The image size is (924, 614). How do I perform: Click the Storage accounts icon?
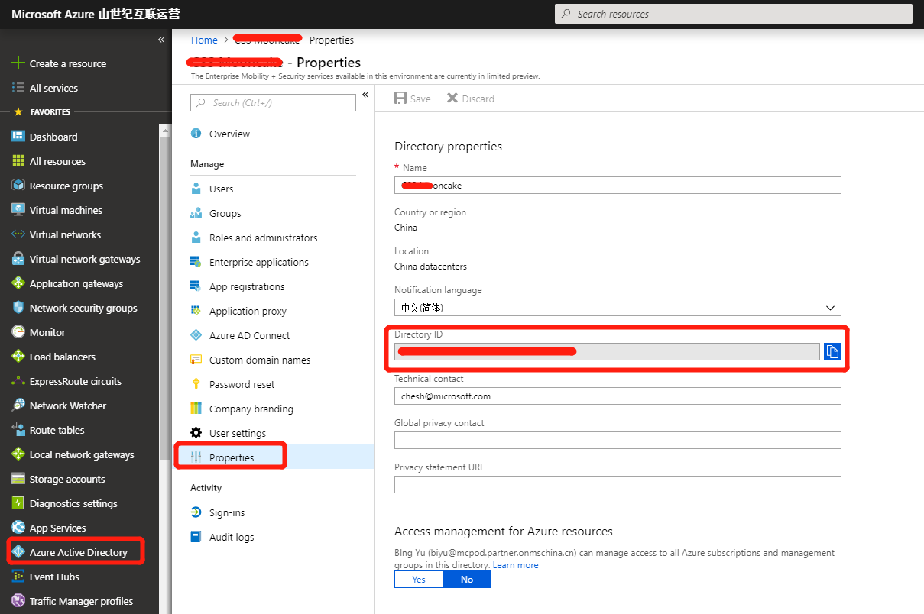click(18, 479)
